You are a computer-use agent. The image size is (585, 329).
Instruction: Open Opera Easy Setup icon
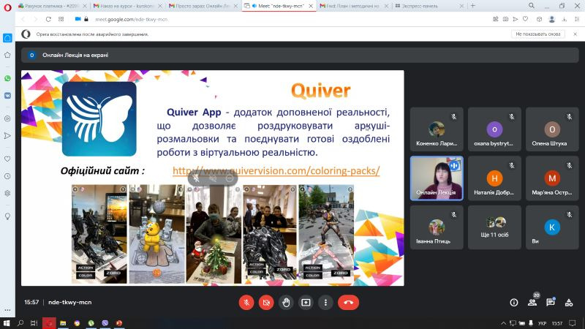577,19
